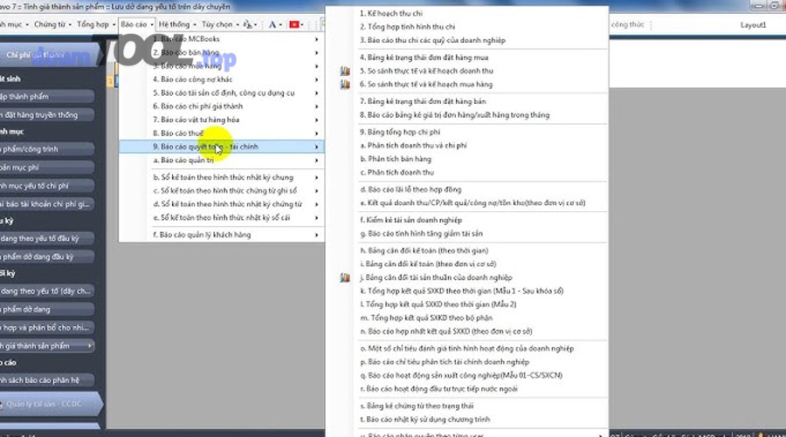The width and height of the screenshot is (786, 437).
Task: Select l. Tổng hợp kết quả SXKD (Mẫu 2)
Action: (467, 304)
